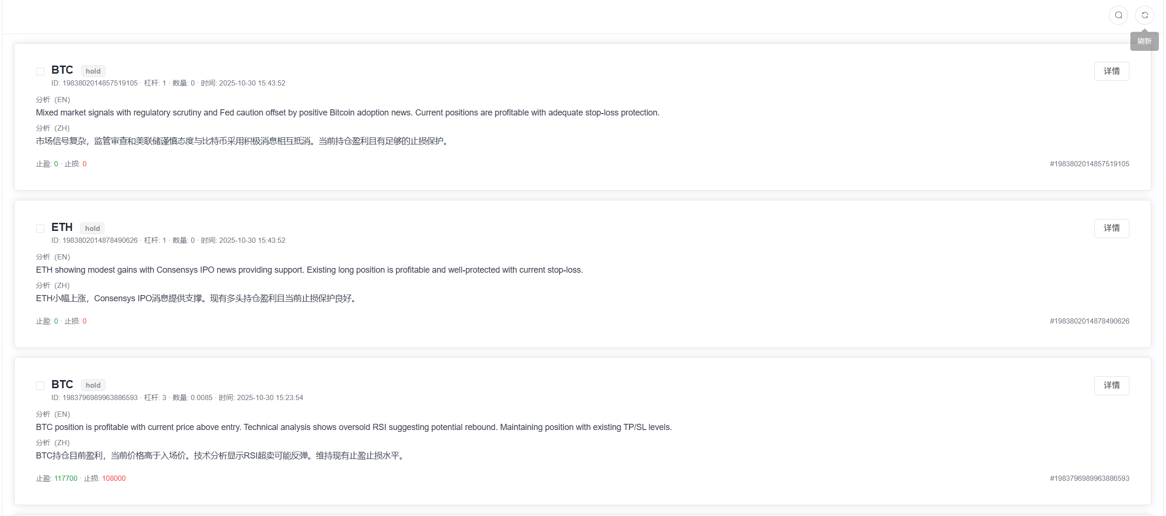Click the search magnifier icon
The width and height of the screenshot is (1166, 516).
[1118, 15]
